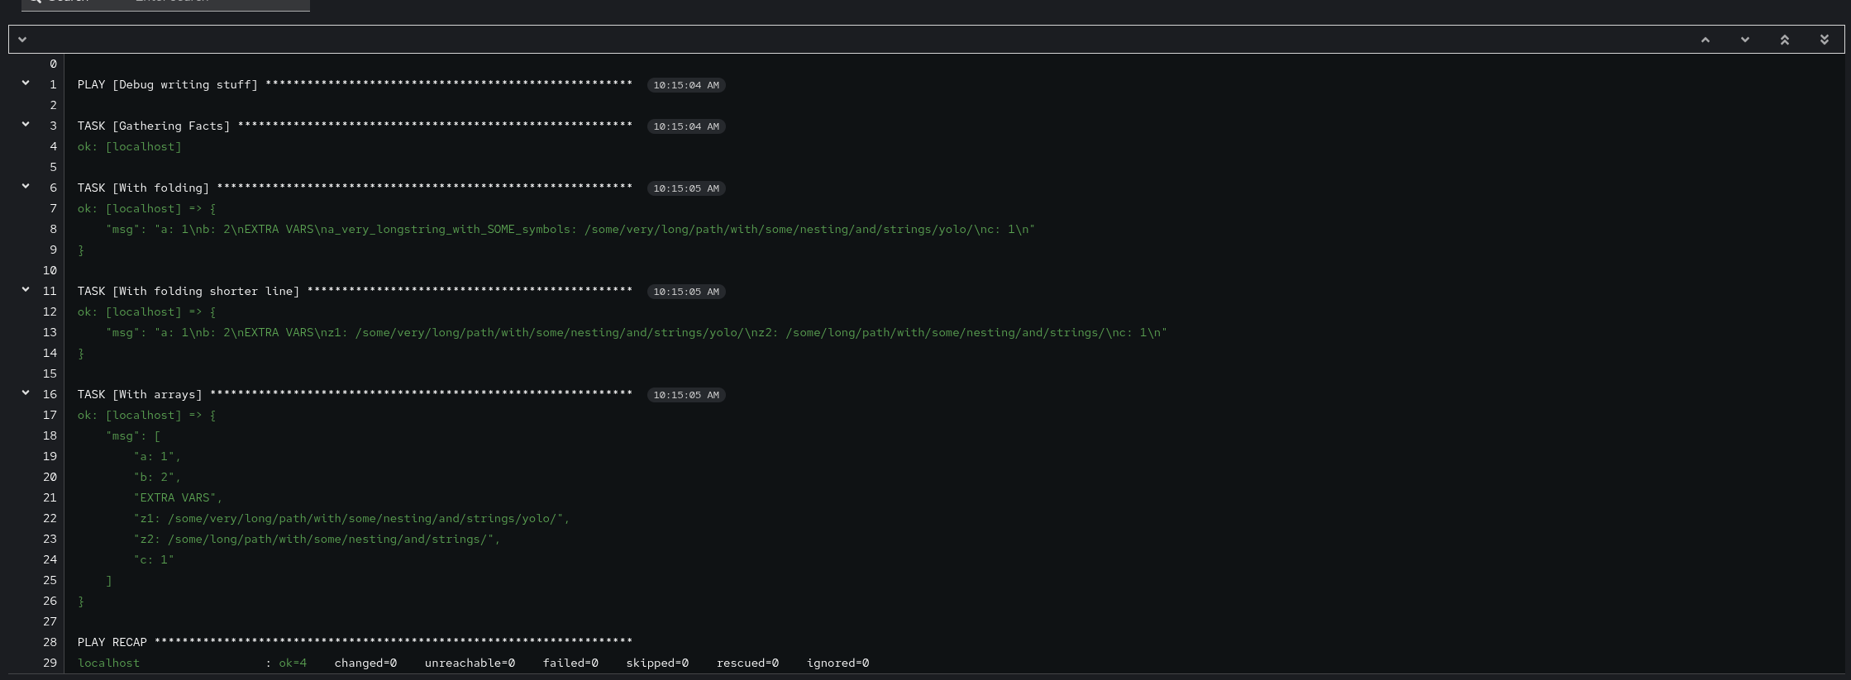
Task: Jump to last output line (double down chevron)
Action: tap(1824, 40)
